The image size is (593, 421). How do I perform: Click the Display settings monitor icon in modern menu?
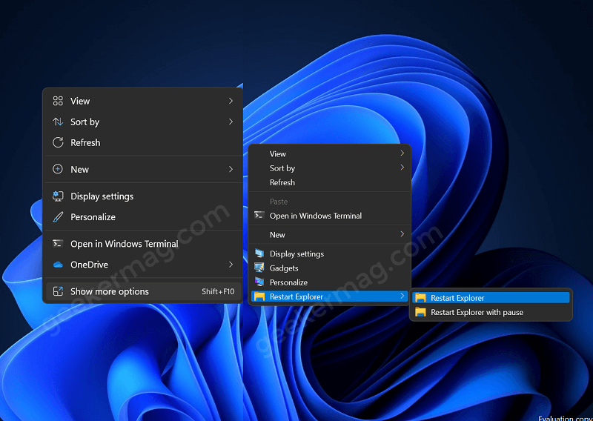(x=58, y=196)
